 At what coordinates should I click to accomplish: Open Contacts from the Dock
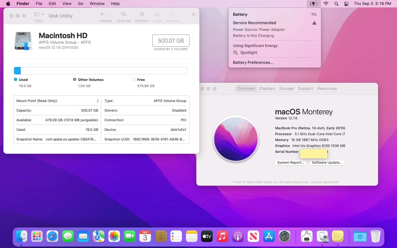[x=161, y=237]
